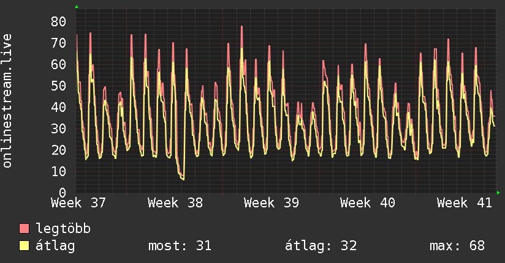Click the 'most: 31' value

(180, 246)
